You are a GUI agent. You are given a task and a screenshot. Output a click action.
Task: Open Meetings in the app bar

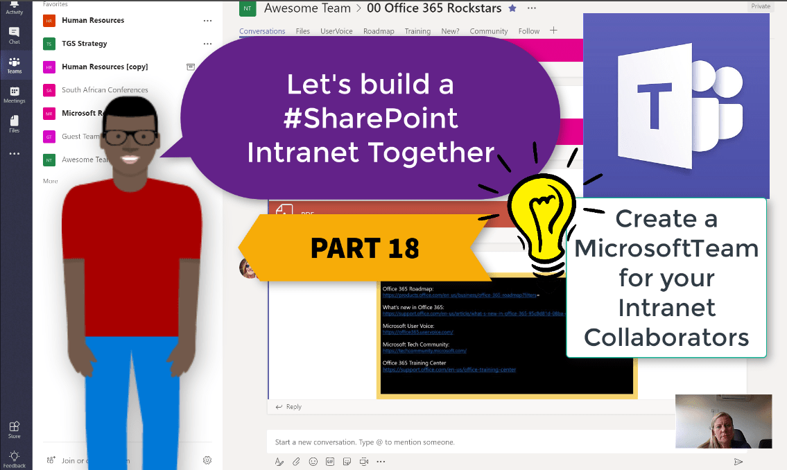15,94
